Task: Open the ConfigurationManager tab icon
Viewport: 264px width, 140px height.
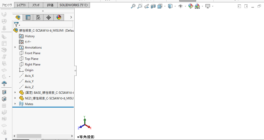Action: pos(38,17)
